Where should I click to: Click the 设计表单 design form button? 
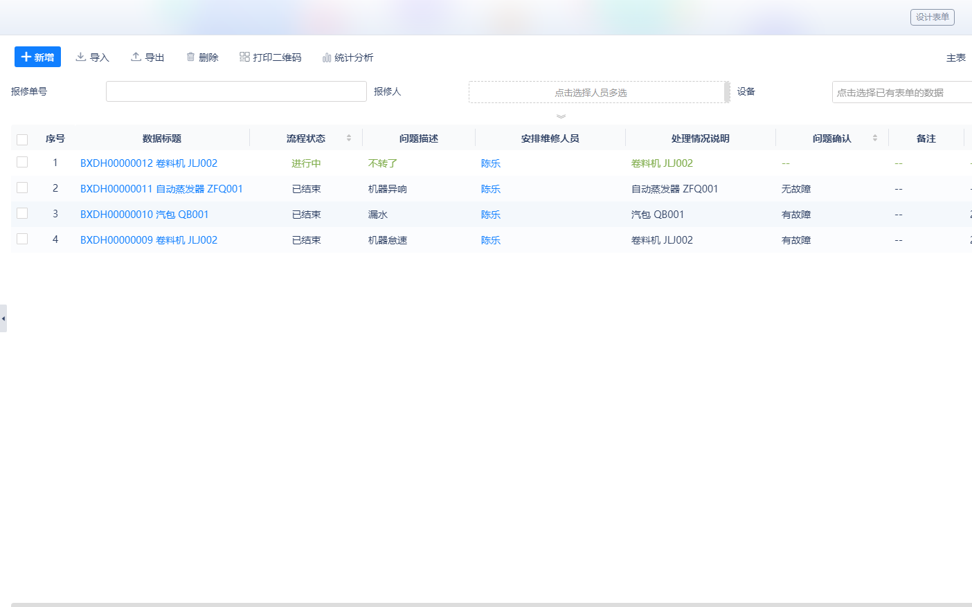(x=932, y=17)
